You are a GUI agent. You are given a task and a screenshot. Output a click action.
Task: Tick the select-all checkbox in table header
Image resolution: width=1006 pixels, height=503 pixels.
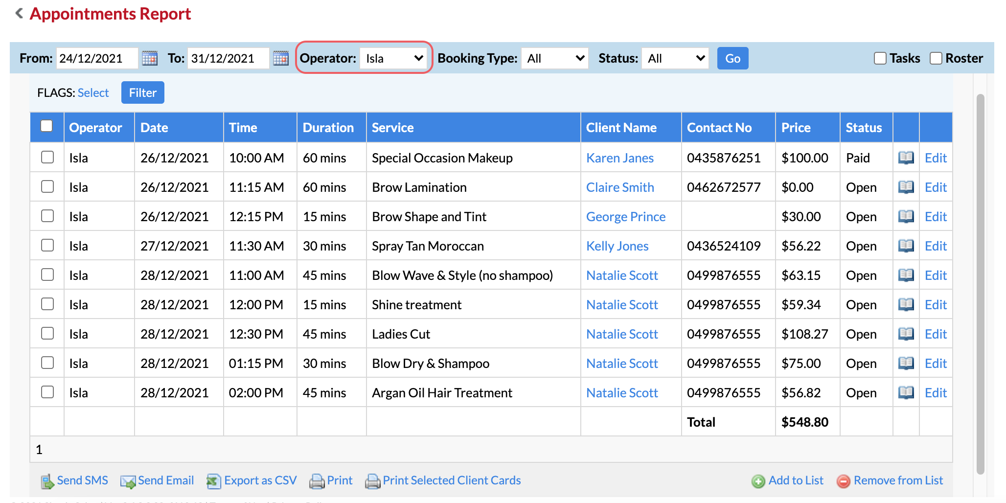pyautogui.click(x=47, y=126)
